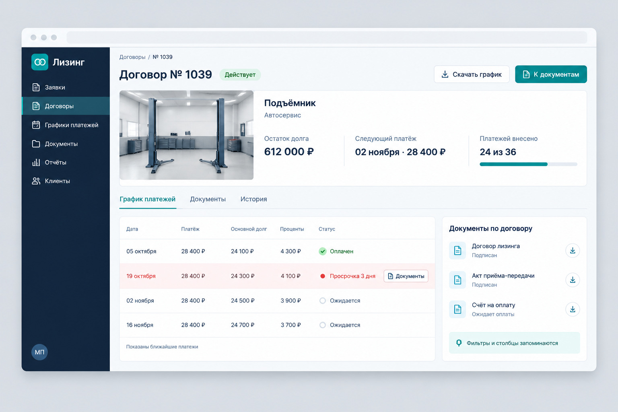Image resolution: width=618 pixels, height=412 pixels.
Task: Click the Счёт на оплату file icon
Action: click(x=457, y=309)
